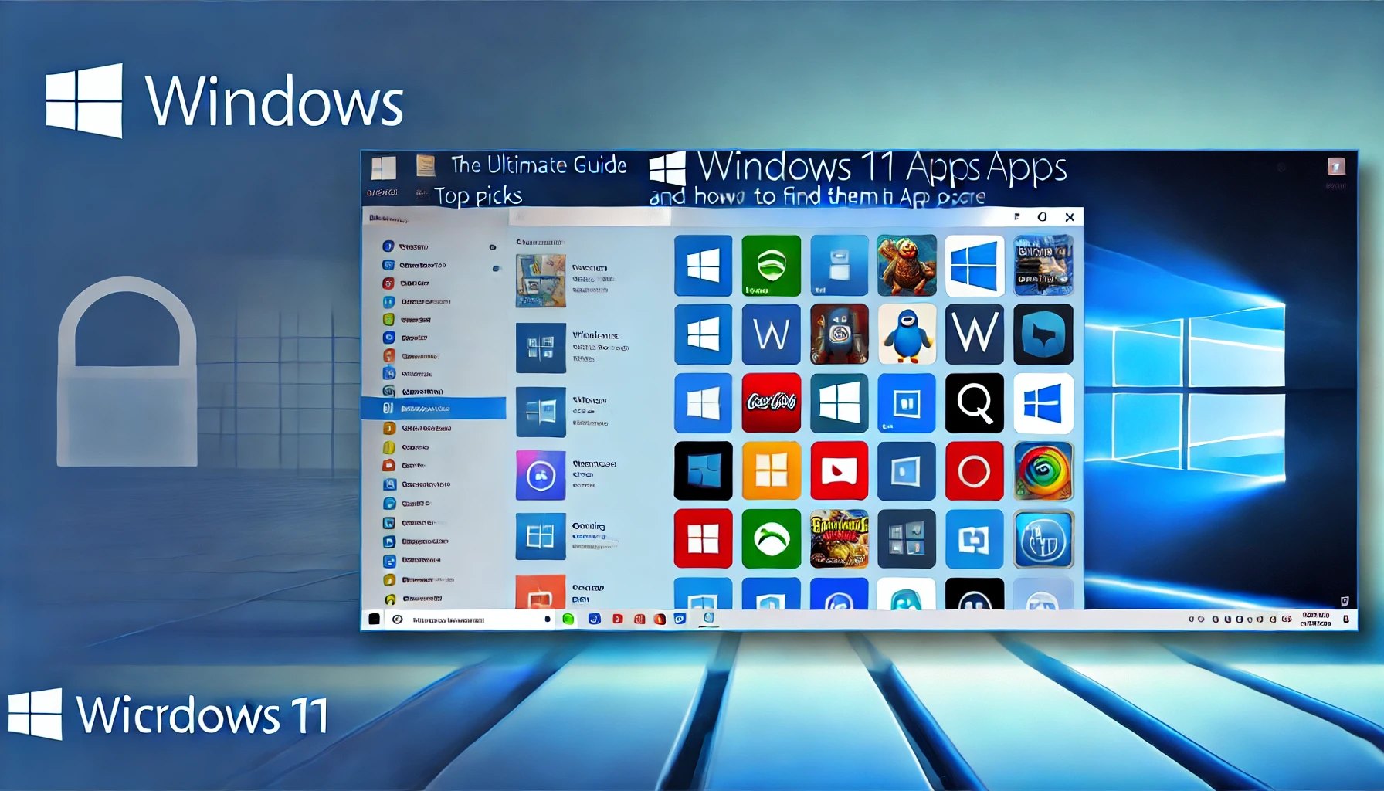
Task: Open the black tile with magnifier Q icon
Action: [974, 403]
